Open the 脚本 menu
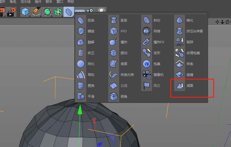231x147 pixels. point(49,2)
